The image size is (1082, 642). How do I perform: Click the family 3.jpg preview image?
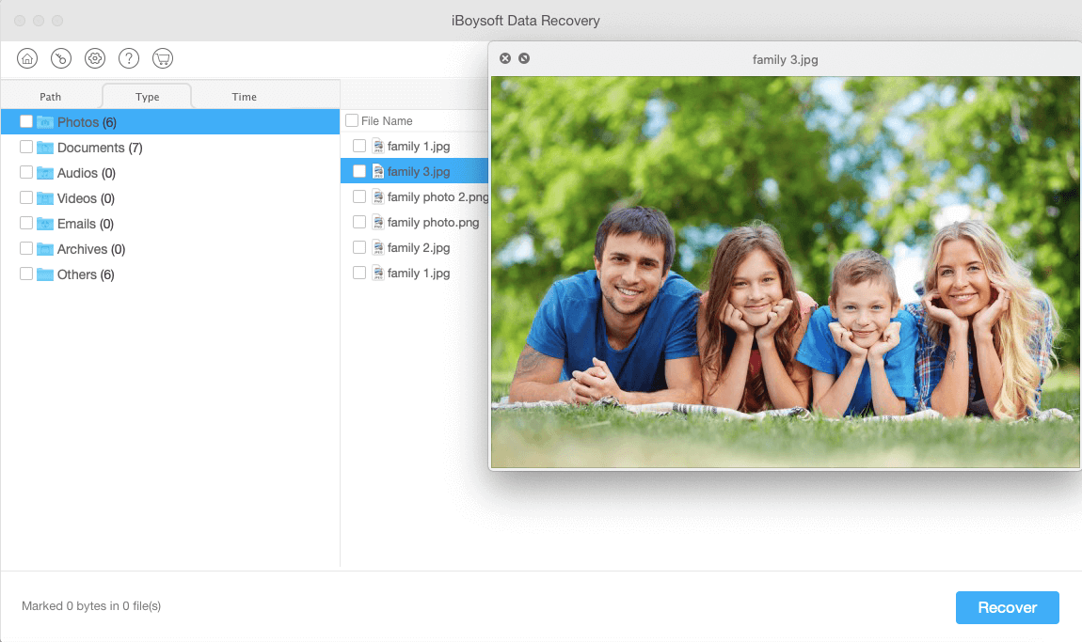coord(785,282)
